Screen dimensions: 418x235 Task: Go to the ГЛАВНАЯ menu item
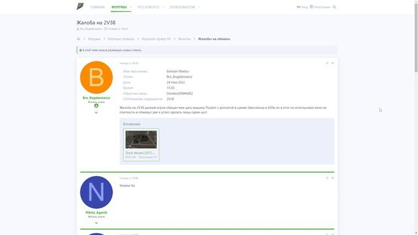click(x=97, y=7)
